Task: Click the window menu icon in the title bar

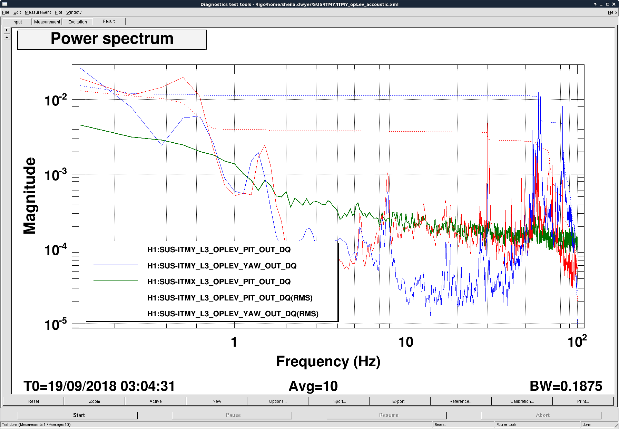Action: coord(5,4)
